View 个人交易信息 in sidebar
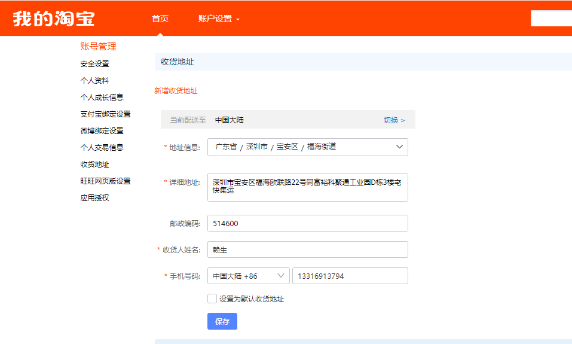The image size is (572, 344). click(102, 148)
